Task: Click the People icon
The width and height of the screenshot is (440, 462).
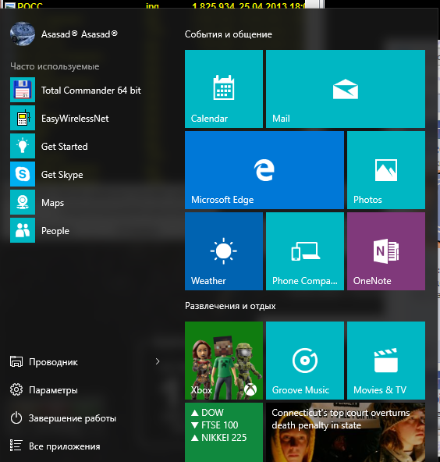Action: pos(23,230)
